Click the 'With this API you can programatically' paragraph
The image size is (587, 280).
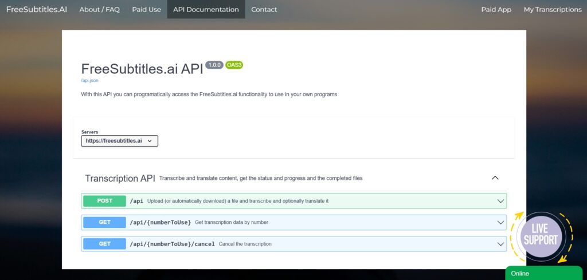(x=209, y=94)
